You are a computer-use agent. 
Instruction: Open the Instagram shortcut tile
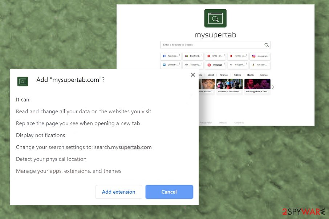tap(260, 56)
